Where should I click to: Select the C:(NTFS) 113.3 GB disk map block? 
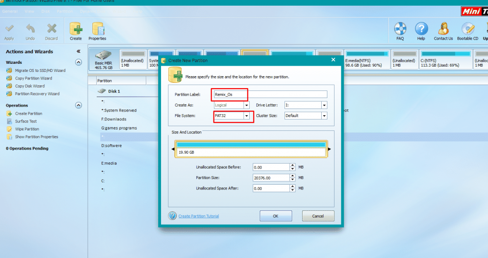(446, 59)
